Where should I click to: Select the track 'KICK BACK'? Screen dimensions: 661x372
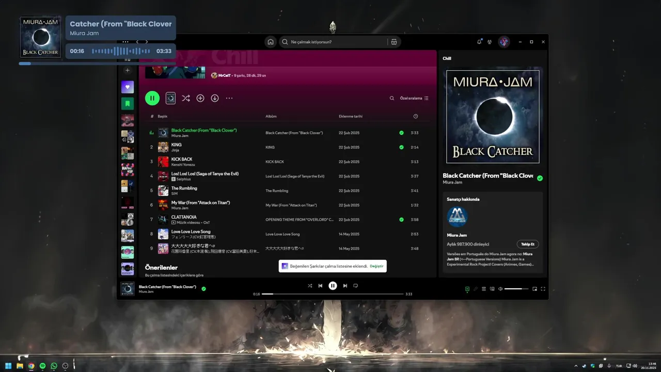click(182, 159)
